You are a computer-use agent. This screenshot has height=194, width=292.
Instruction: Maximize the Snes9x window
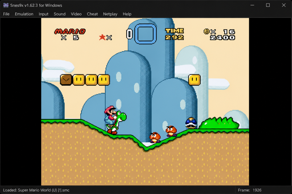(x=268, y=5)
